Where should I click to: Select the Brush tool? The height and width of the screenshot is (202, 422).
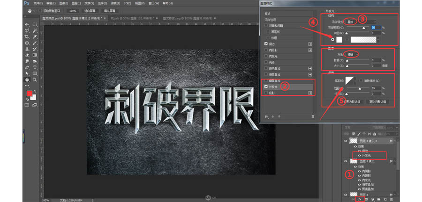point(35,43)
